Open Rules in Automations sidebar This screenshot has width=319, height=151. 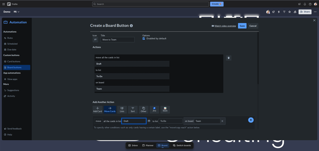pyautogui.click(x=10, y=38)
